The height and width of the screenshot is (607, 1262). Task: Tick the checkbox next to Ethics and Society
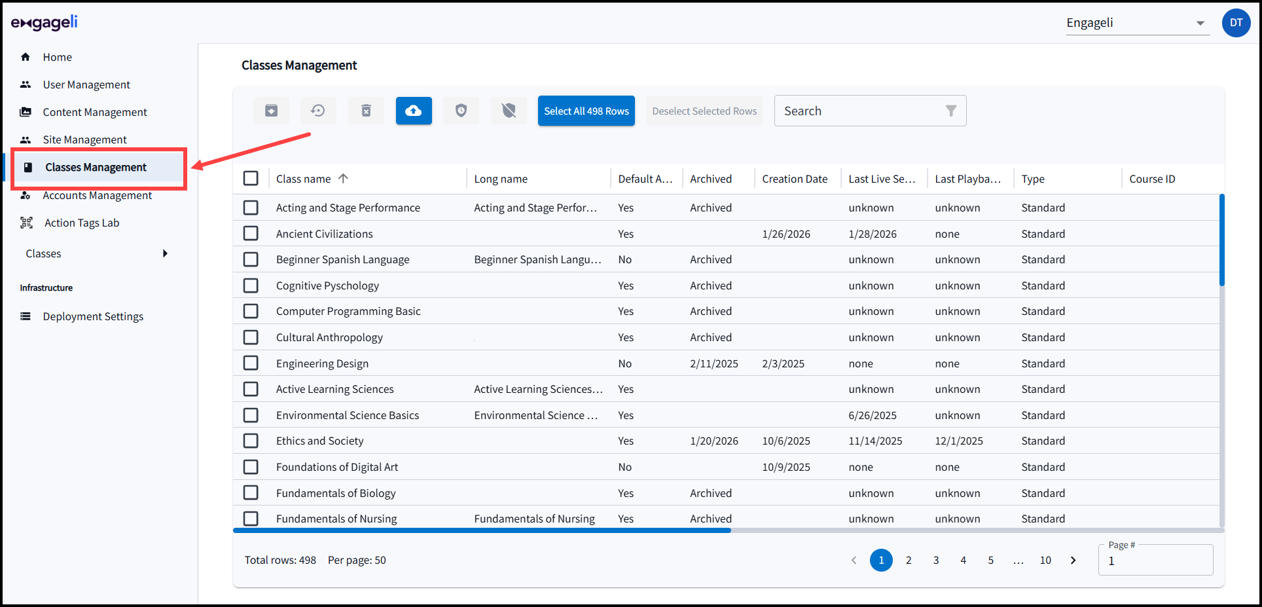251,441
